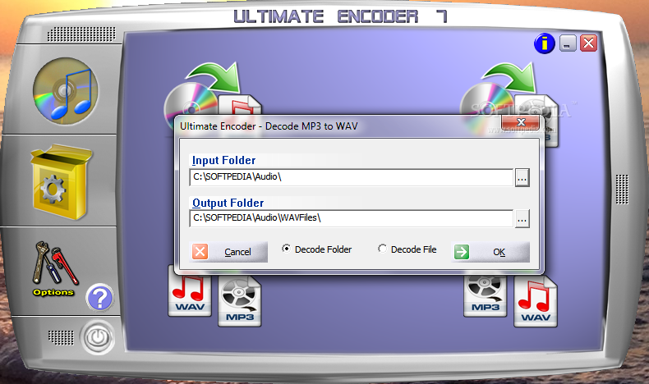Click the Cancel button
Viewport: 649px width, 384px height.
(x=228, y=252)
